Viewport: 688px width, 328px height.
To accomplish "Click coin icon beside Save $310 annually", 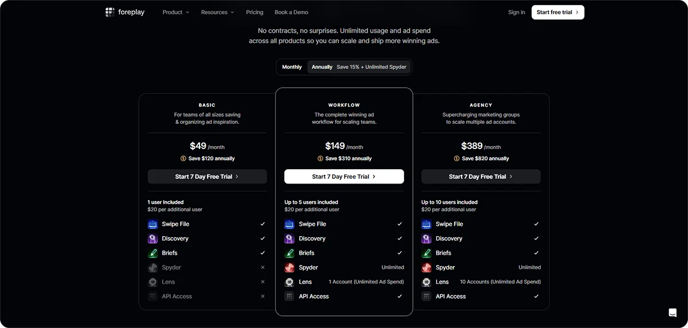I will 320,159.
